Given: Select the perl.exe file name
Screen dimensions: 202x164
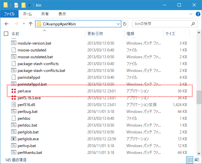Looking at the screenshot, I should [24, 91].
